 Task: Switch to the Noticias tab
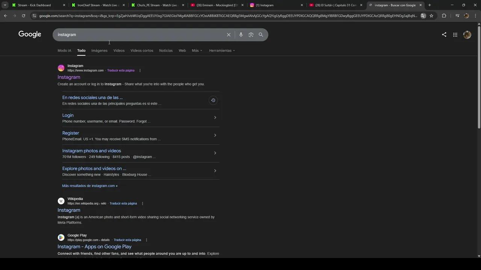[x=166, y=51]
